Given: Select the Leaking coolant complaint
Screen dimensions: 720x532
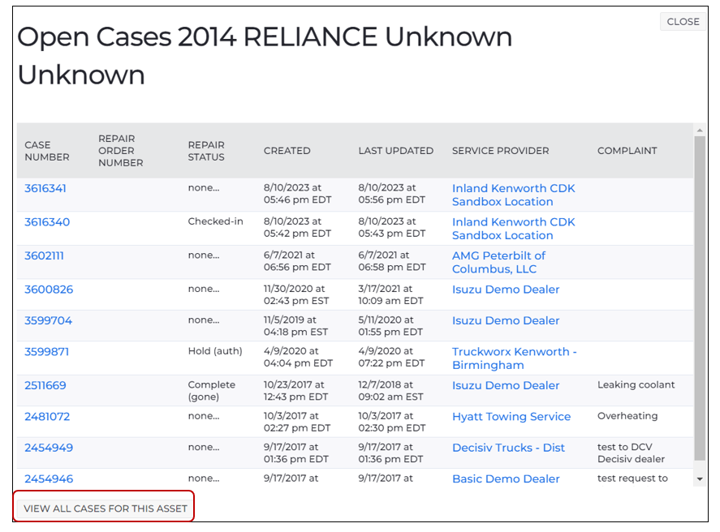Looking at the screenshot, I should tap(636, 384).
